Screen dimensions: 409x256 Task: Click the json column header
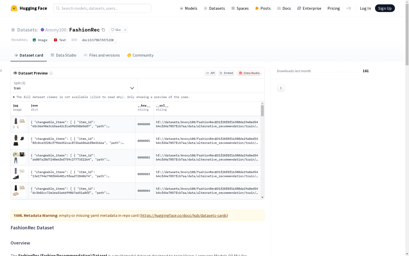click(x=82, y=108)
